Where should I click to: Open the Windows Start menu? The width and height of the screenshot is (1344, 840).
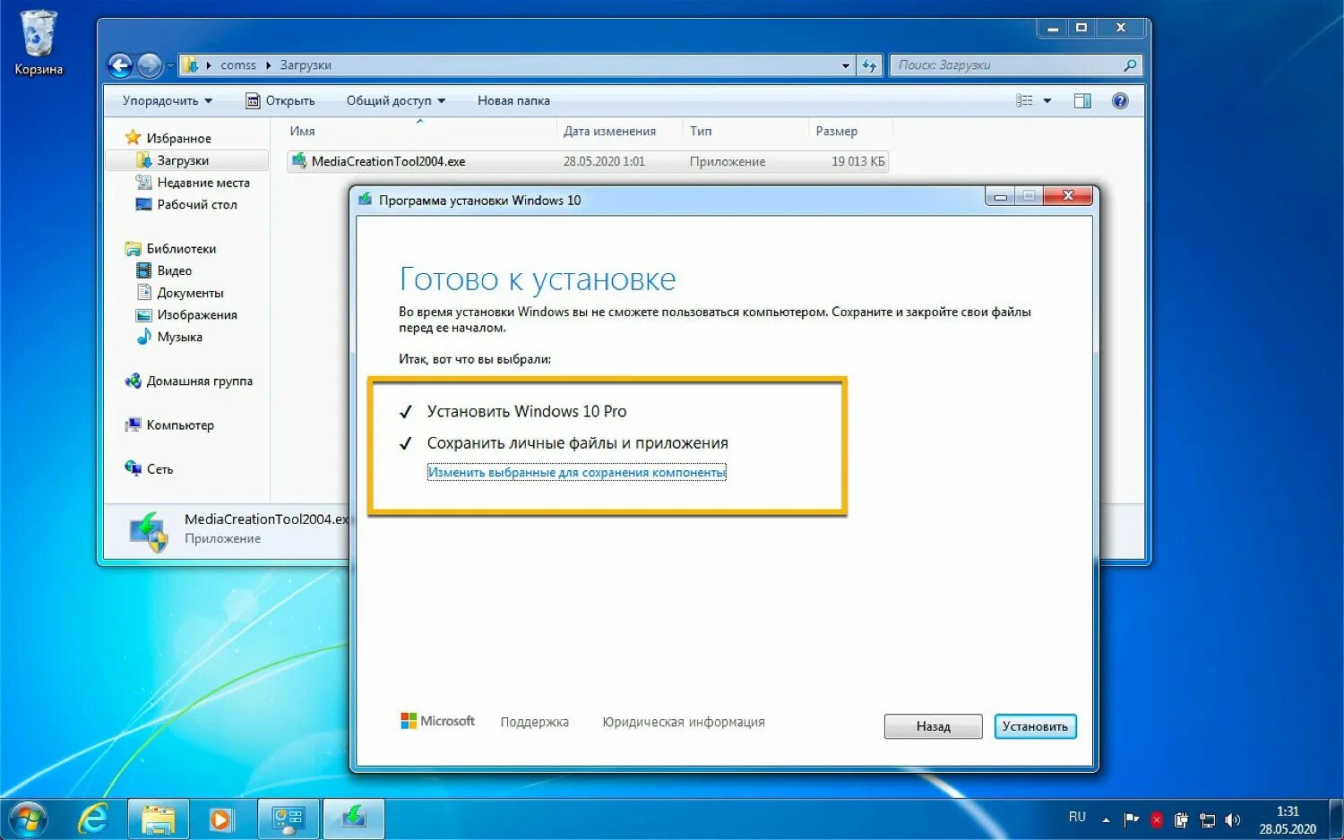pos(28,819)
